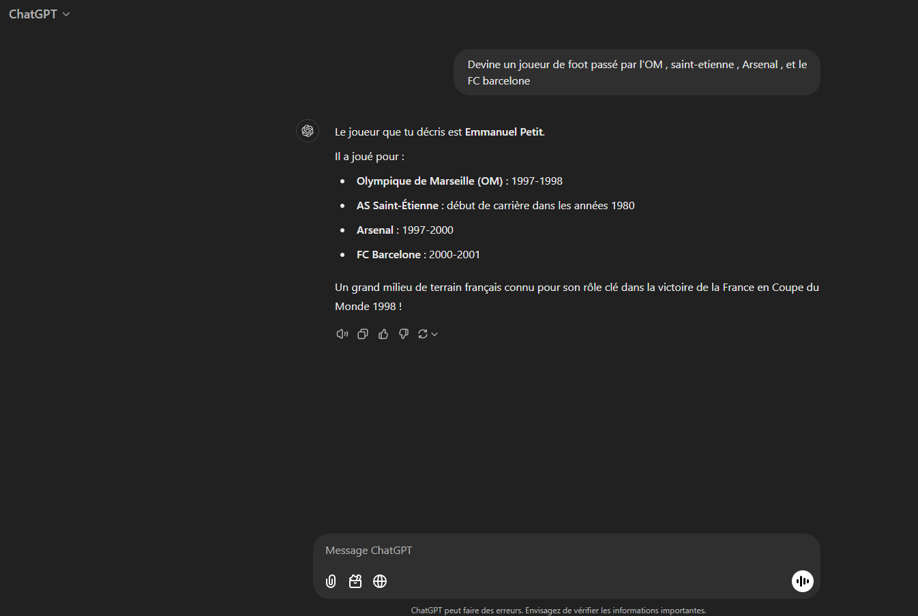Click the paragraph mentioning Coupe du Monde 1998
The width and height of the screenshot is (918, 616).
(x=577, y=297)
